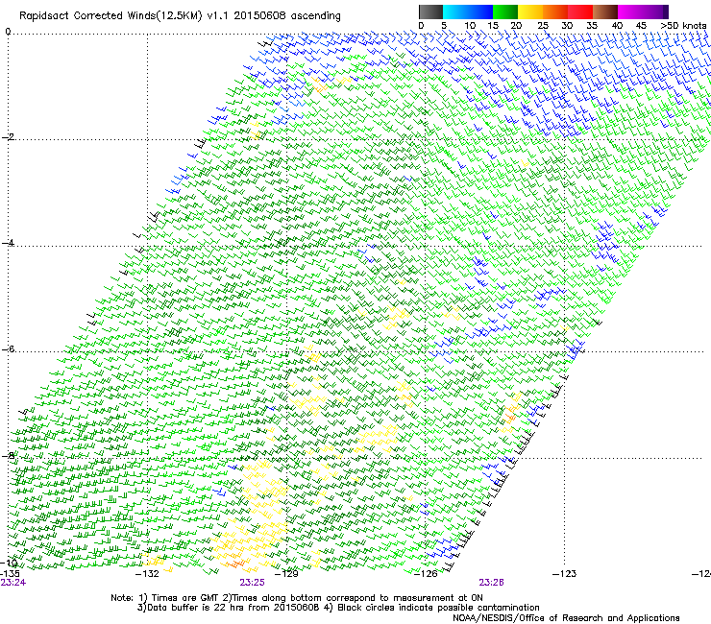Click the legend tick label '10'
This screenshot has height=624, width=711.
click(470, 26)
